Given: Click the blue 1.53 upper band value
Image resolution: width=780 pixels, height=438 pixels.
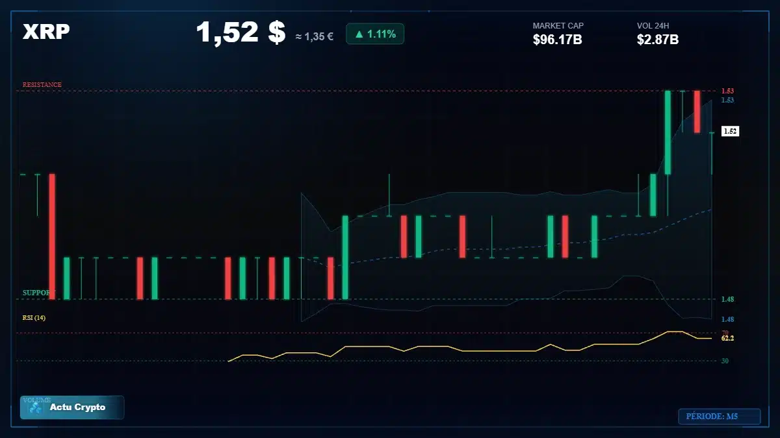Looking at the screenshot, I should tap(727, 100).
